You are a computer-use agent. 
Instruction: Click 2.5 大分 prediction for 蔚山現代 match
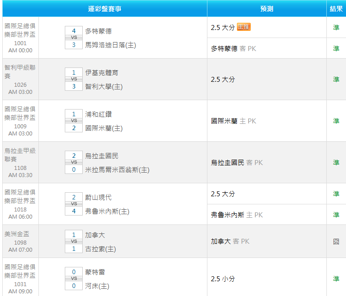(x=223, y=194)
